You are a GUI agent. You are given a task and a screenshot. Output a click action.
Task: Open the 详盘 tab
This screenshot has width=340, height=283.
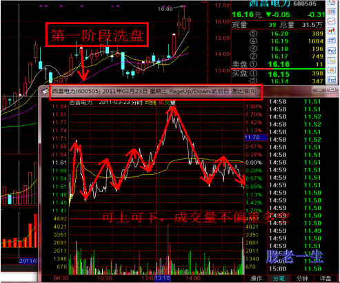point(326,278)
